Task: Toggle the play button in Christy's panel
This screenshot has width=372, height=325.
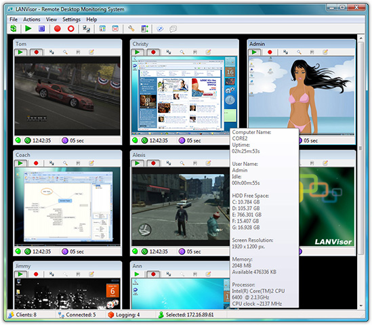Action: [138, 52]
